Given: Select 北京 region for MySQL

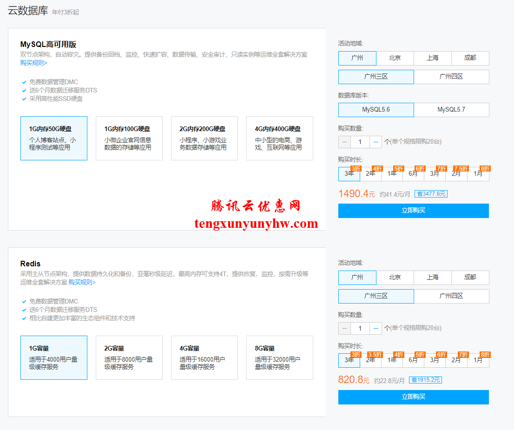Looking at the screenshot, I should (395, 58).
